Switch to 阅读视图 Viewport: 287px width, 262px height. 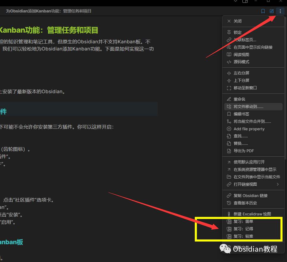253,55
